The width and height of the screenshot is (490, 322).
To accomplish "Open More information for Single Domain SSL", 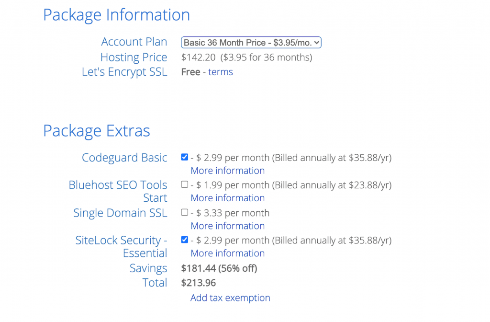I will 227,226.
